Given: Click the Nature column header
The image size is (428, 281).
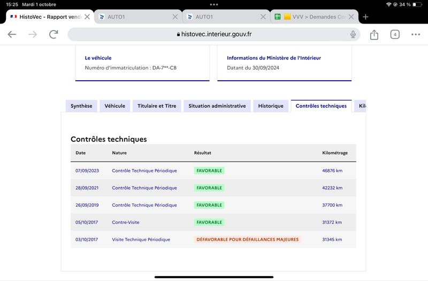Looking at the screenshot, I should point(119,153).
